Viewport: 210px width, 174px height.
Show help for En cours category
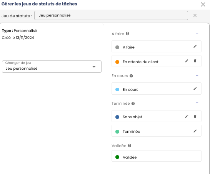[x=131, y=76]
